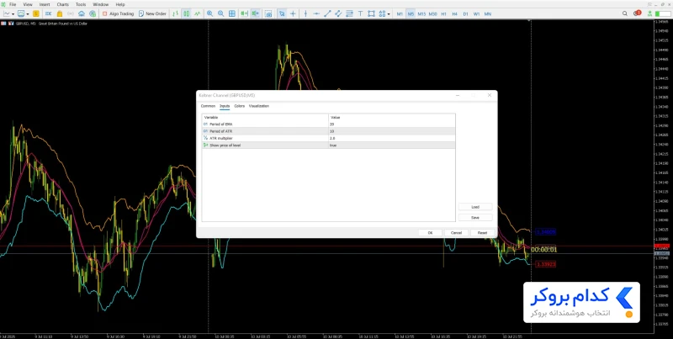Image resolution: width=673 pixels, height=339 pixels.
Task: Switch chart to candlesticks view icon
Action: pyautogui.click(x=186, y=13)
